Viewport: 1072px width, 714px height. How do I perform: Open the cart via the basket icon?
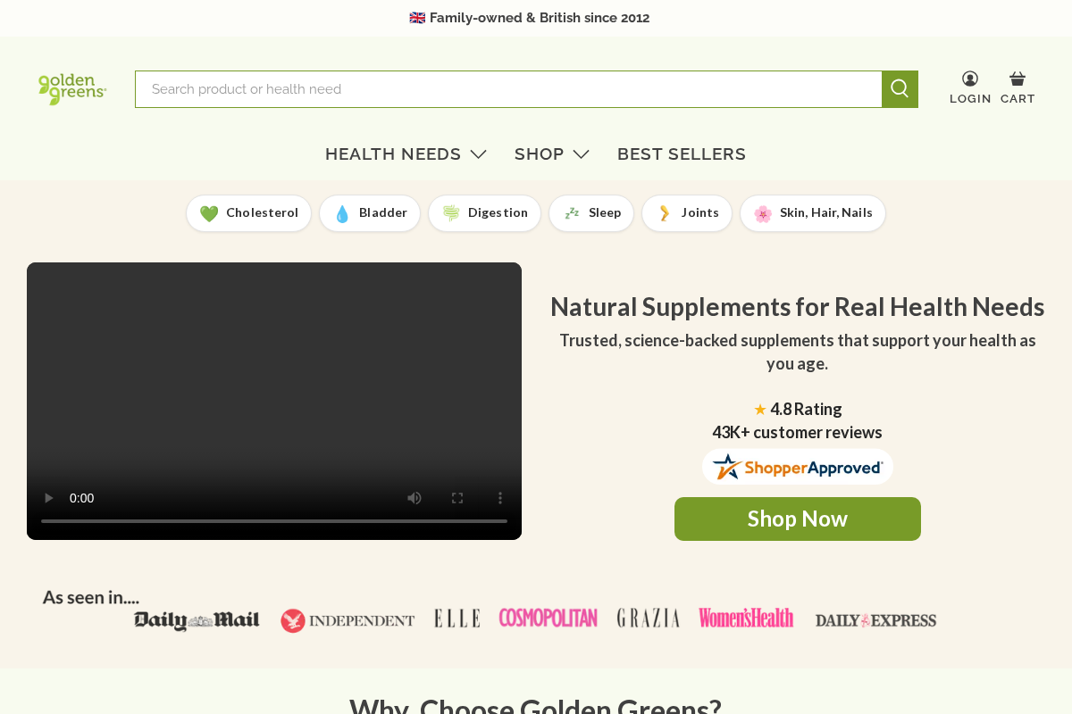pyautogui.click(x=1017, y=79)
